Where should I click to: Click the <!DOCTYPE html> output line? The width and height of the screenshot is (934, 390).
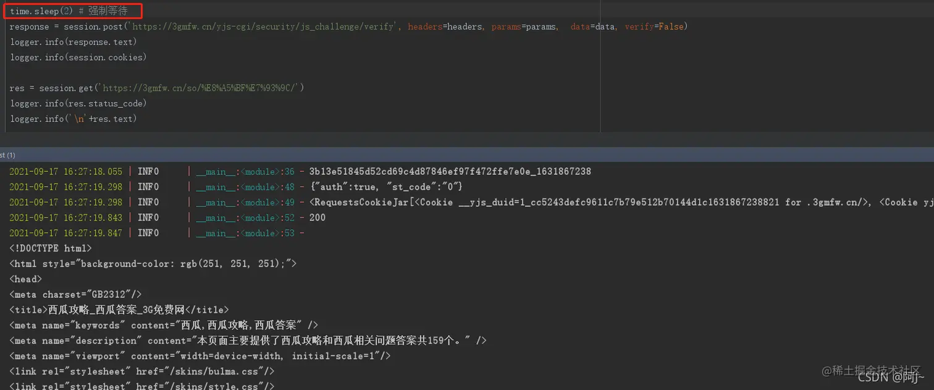(x=51, y=248)
